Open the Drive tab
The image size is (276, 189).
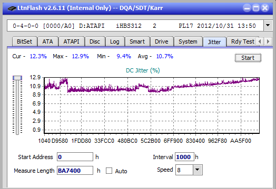[x=161, y=41]
